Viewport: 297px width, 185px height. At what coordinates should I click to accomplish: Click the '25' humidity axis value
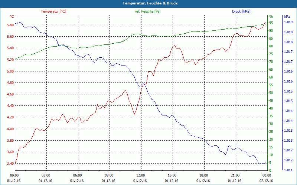(x=271, y=132)
